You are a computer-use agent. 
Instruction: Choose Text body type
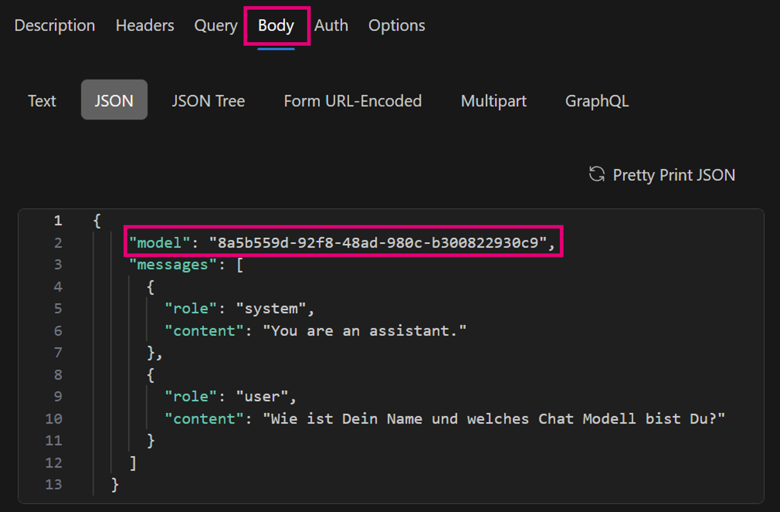coord(42,101)
